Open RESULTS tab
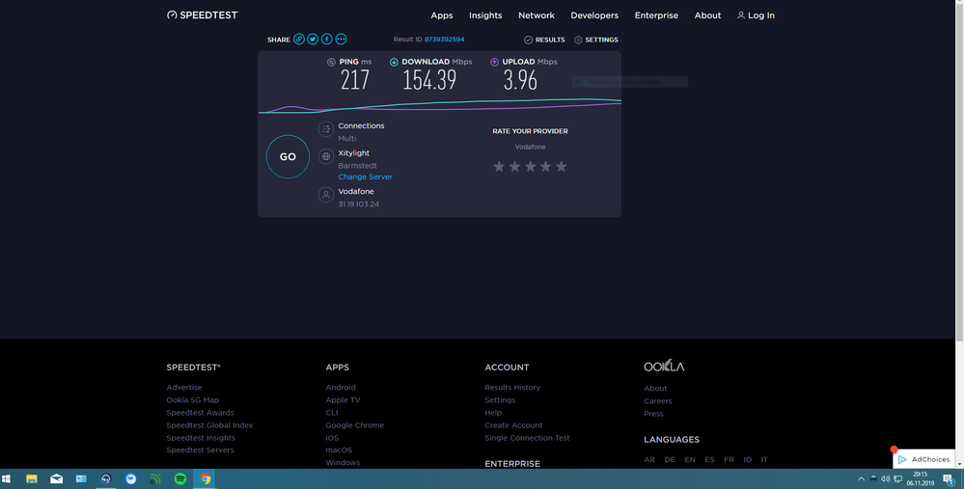This screenshot has width=964, height=489. 544,40
